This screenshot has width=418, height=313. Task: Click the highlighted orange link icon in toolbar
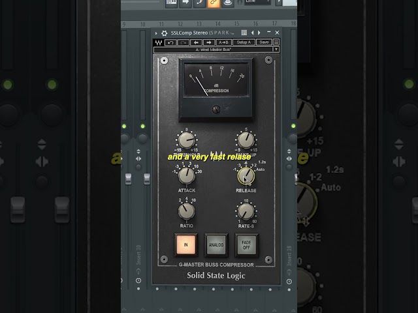pyautogui.click(x=214, y=3)
